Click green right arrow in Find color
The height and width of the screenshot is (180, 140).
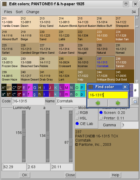click(118, 103)
